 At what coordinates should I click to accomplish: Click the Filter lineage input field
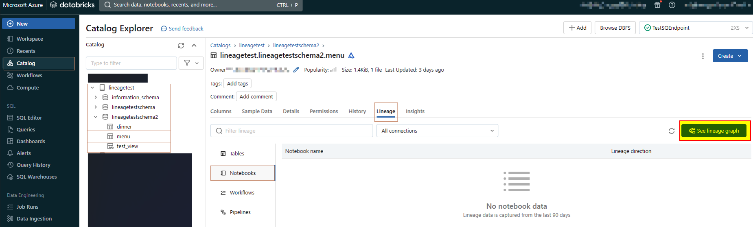291,131
